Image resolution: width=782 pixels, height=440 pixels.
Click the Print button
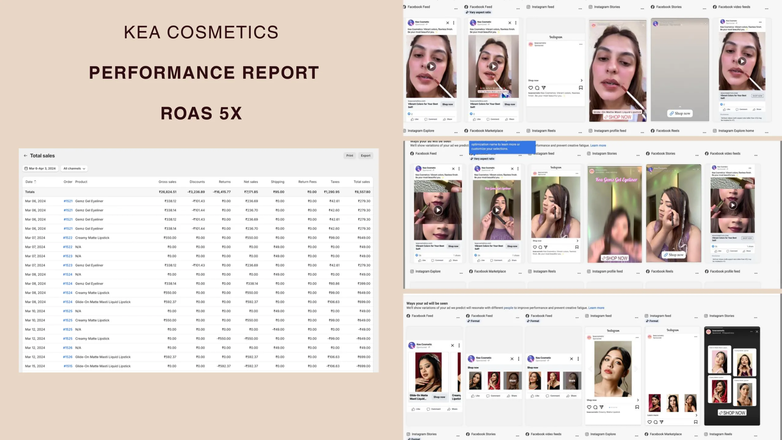point(349,156)
